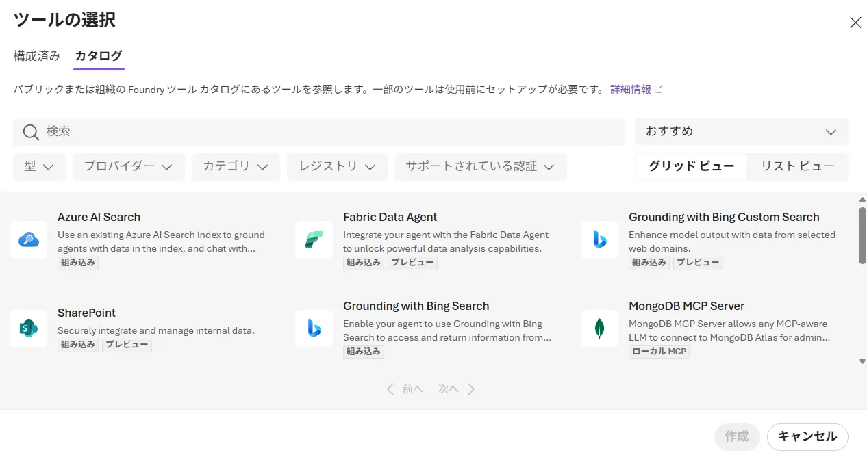Switch to the 構成済み tab

(37, 56)
